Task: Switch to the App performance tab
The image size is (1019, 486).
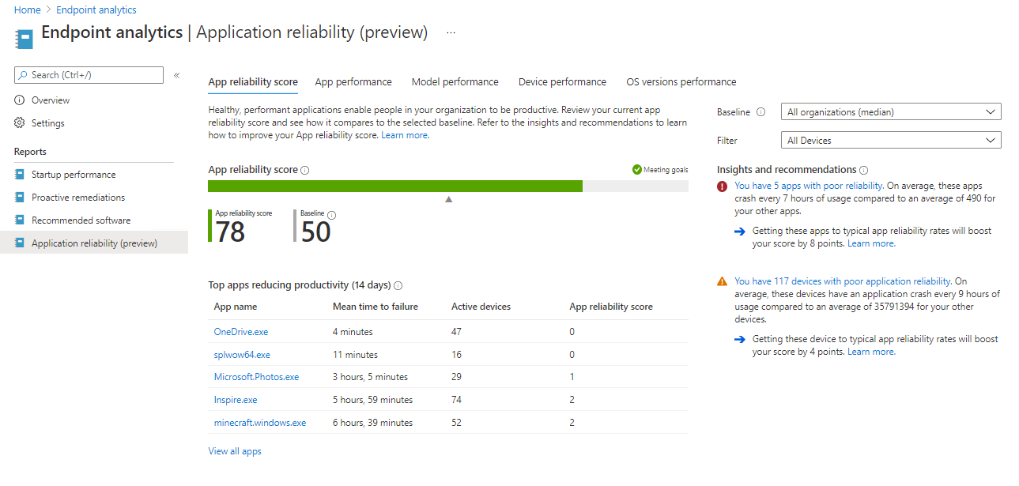Action: [353, 82]
